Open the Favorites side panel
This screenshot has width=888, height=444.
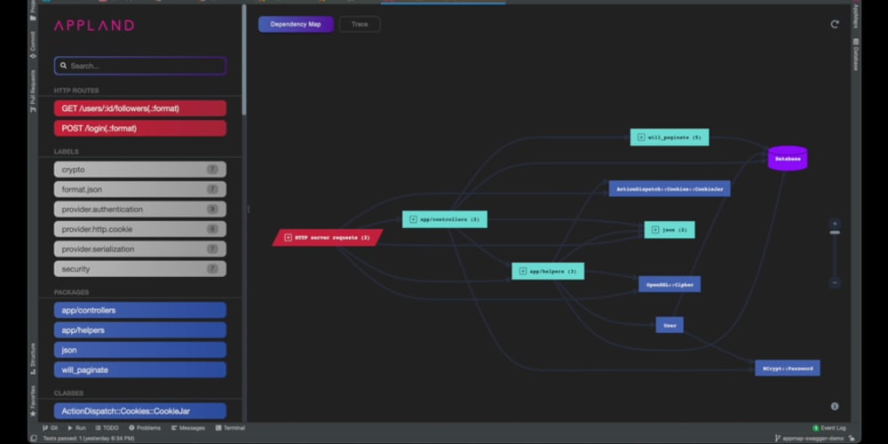[33, 401]
